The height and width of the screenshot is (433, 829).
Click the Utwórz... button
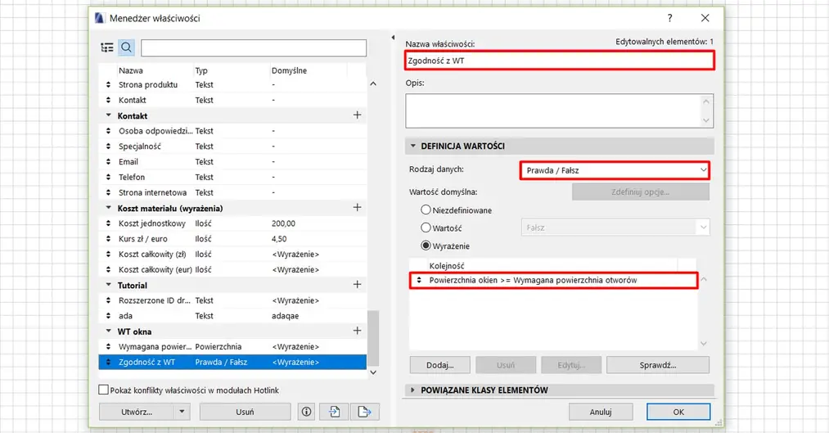click(137, 412)
